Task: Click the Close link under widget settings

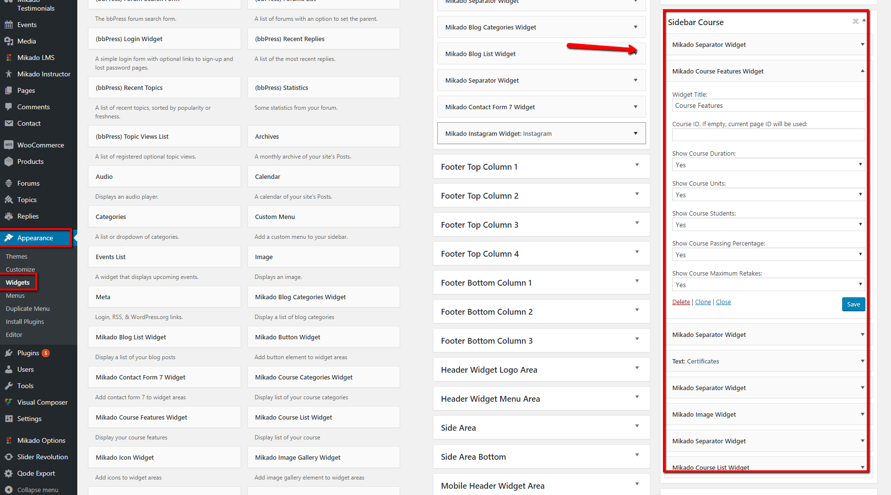Action: [x=723, y=302]
